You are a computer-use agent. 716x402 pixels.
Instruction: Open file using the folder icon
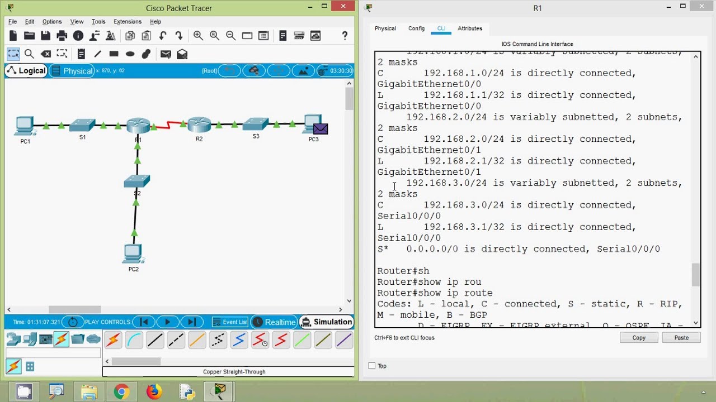point(30,36)
